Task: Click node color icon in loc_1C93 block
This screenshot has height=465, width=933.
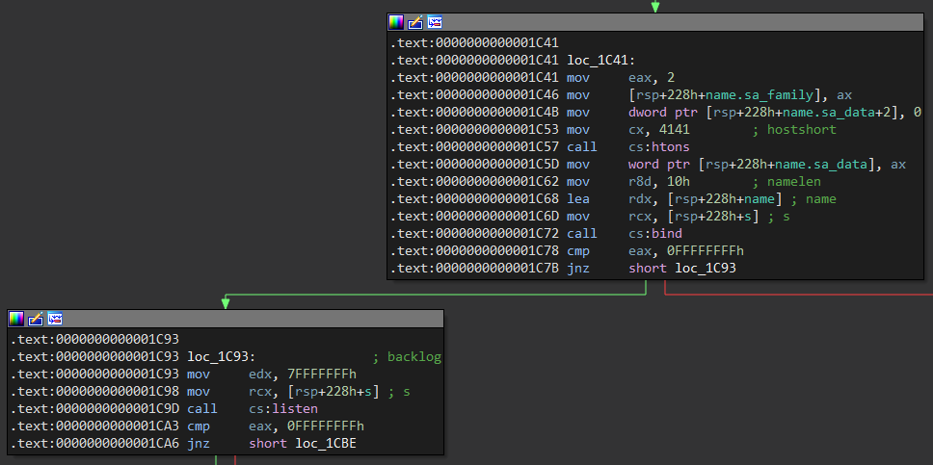Action: [16, 319]
